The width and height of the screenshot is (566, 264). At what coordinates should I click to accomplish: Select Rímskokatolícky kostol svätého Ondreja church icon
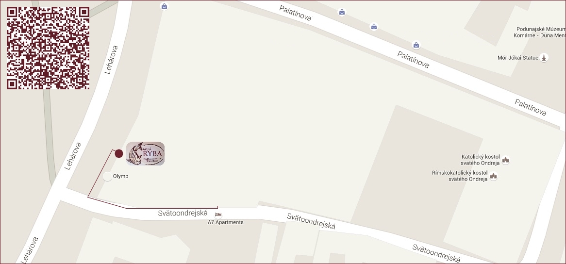coord(494,176)
